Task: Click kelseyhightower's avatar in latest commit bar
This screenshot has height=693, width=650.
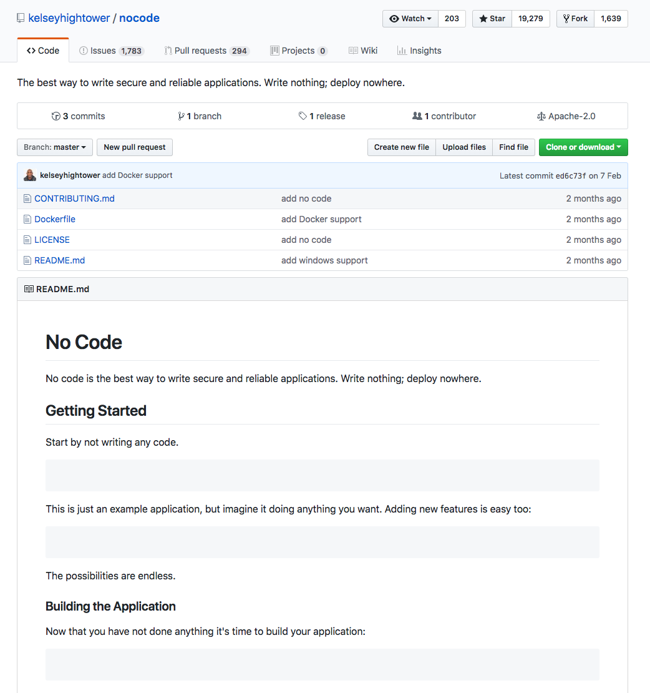Action: (30, 175)
